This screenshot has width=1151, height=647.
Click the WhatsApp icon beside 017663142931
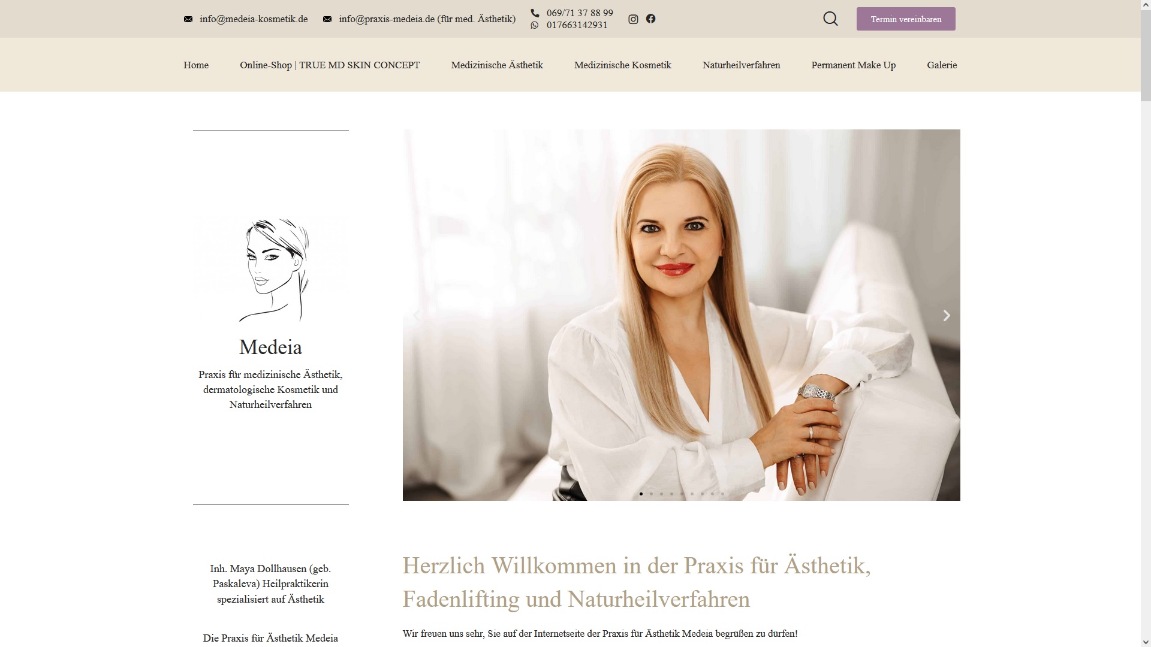(535, 25)
